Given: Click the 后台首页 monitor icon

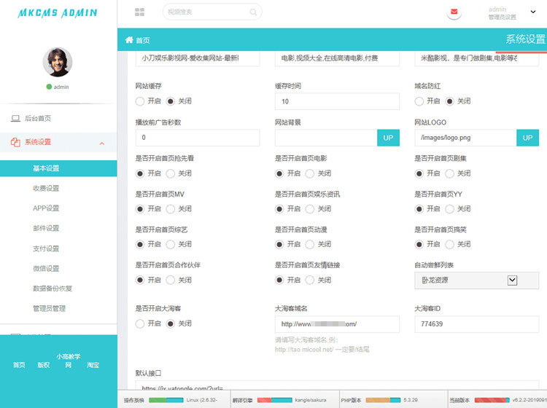Looking at the screenshot, I should point(15,118).
